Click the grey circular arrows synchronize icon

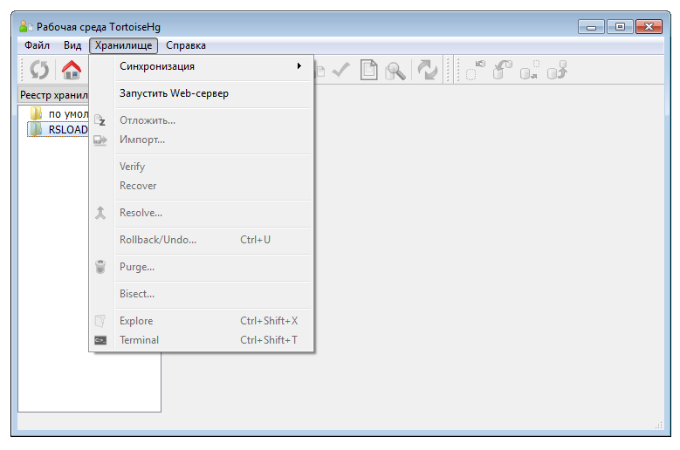click(x=428, y=70)
